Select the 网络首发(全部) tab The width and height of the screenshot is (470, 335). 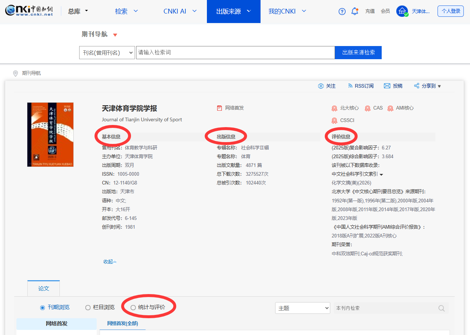point(123,324)
